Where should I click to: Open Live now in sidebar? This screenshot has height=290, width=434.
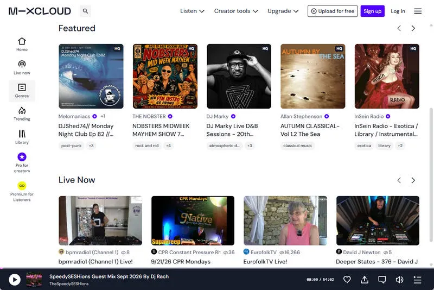pyautogui.click(x=22, y=67)
